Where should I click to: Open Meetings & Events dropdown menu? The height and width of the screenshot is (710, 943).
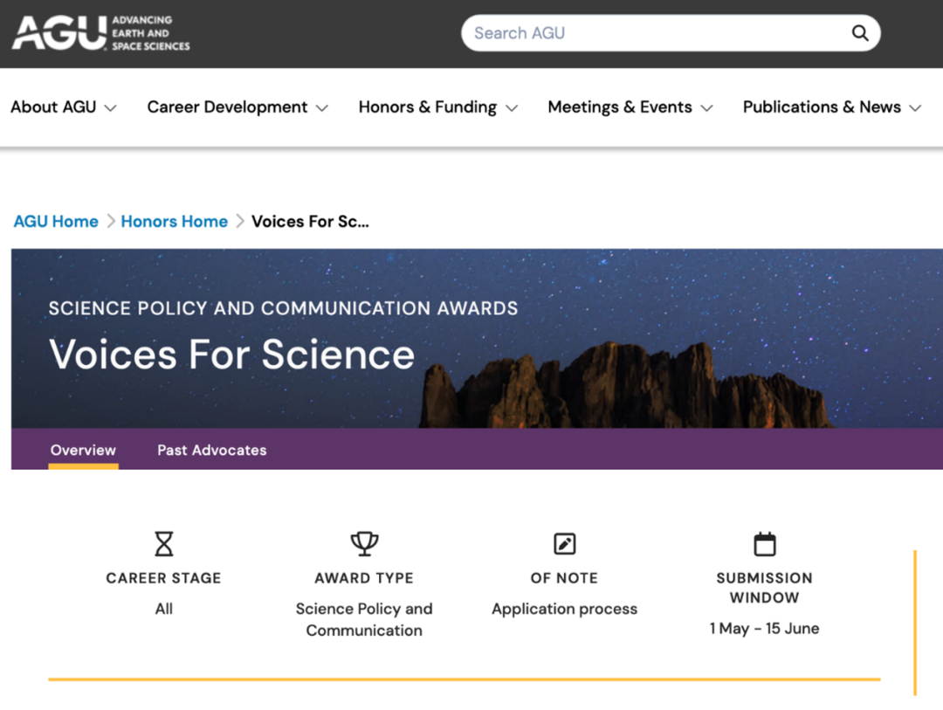click(x=630, y=107)
